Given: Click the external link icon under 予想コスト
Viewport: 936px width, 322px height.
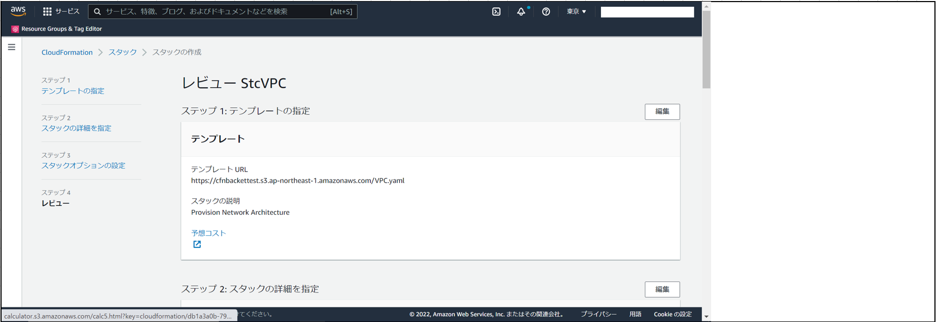Looking at the screenshot, I should click(x=197, y=244).
